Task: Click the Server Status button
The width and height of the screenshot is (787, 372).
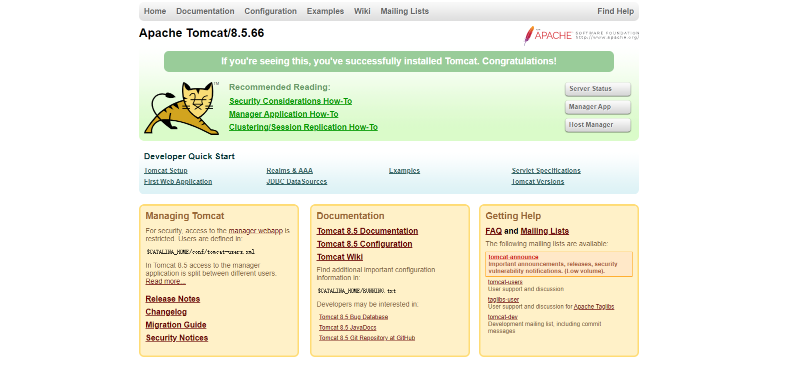Action: (x=597, y=89)
